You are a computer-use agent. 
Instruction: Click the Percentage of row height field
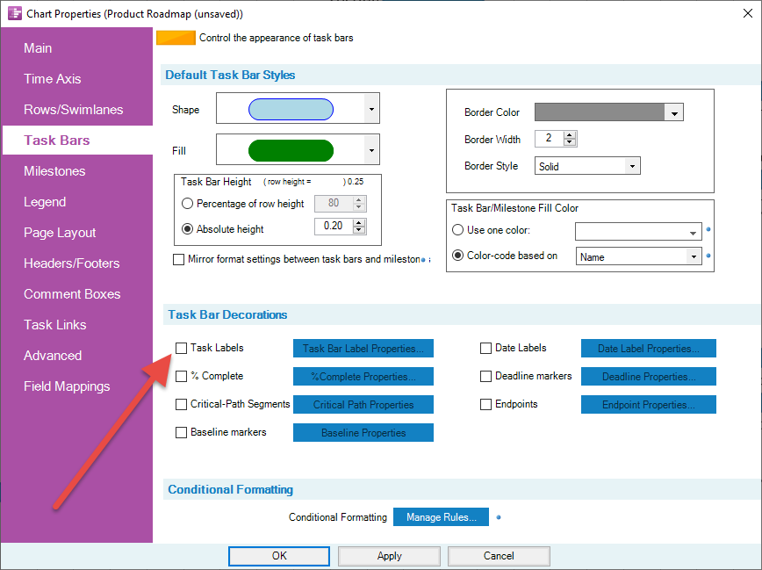(334, 203)
